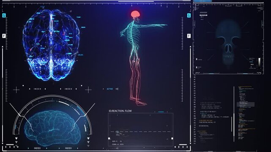Click the top white triangle left of side brain
This screenshot has width=271, height=152.
(16, 138)
